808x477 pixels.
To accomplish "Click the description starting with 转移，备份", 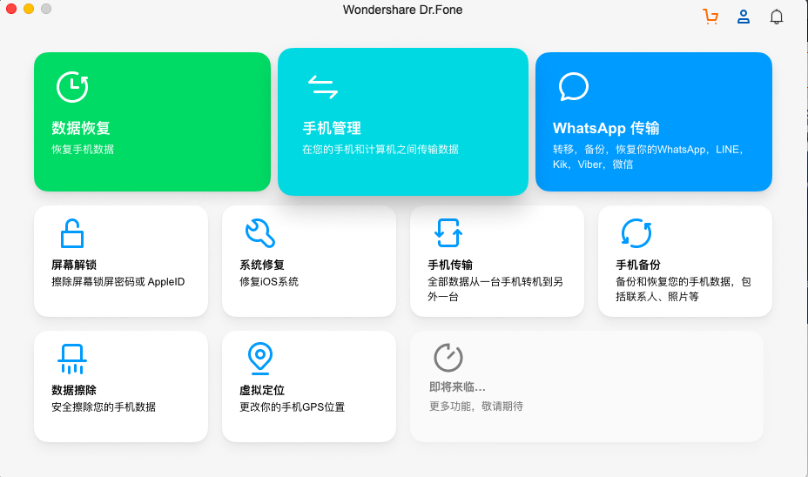I will point(648,157).
